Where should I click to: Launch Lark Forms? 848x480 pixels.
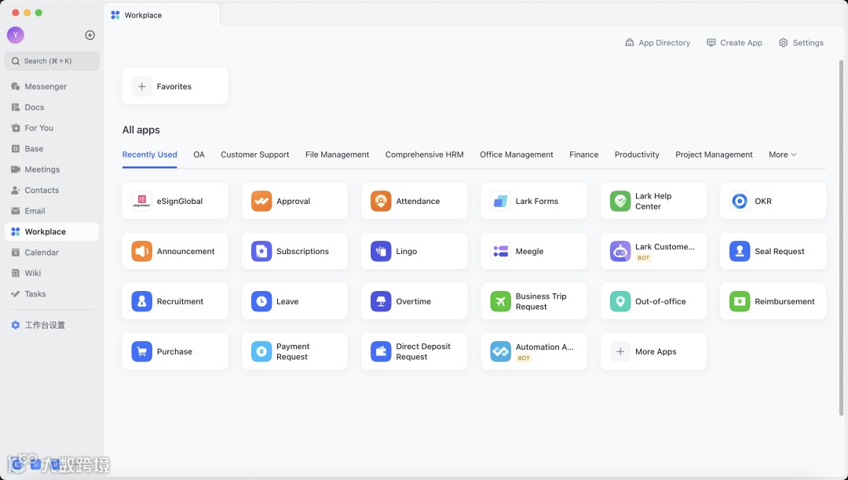pyautogui.click(x=533, y=201)
